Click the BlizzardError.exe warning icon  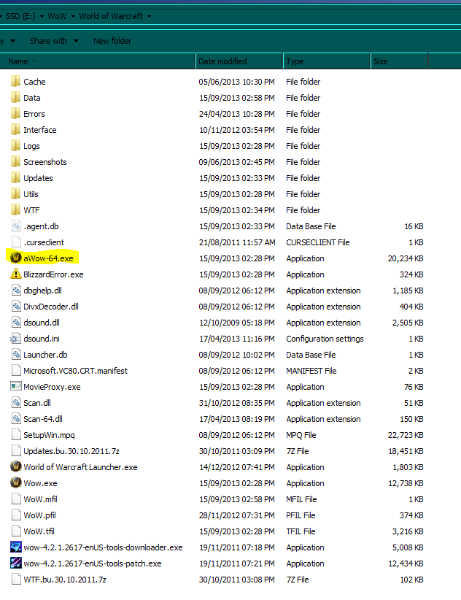pos(15,274)
